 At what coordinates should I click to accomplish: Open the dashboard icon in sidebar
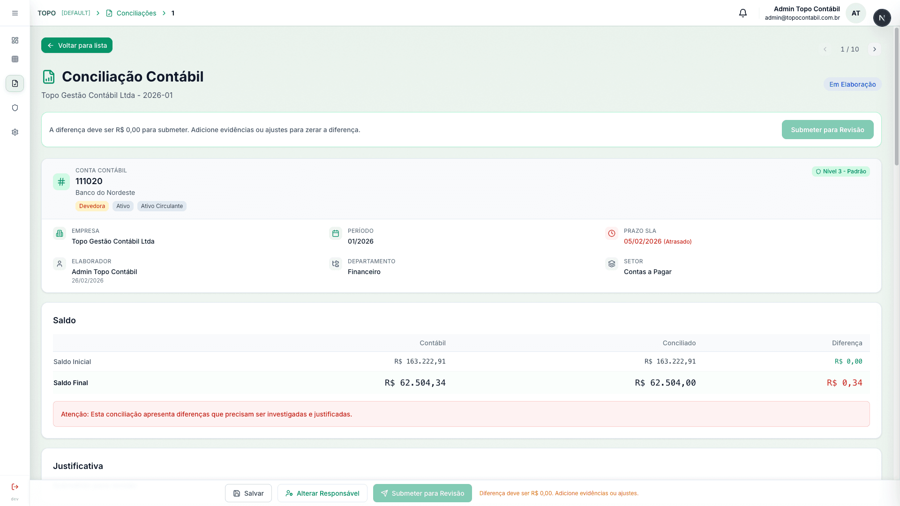pos(15,40)
